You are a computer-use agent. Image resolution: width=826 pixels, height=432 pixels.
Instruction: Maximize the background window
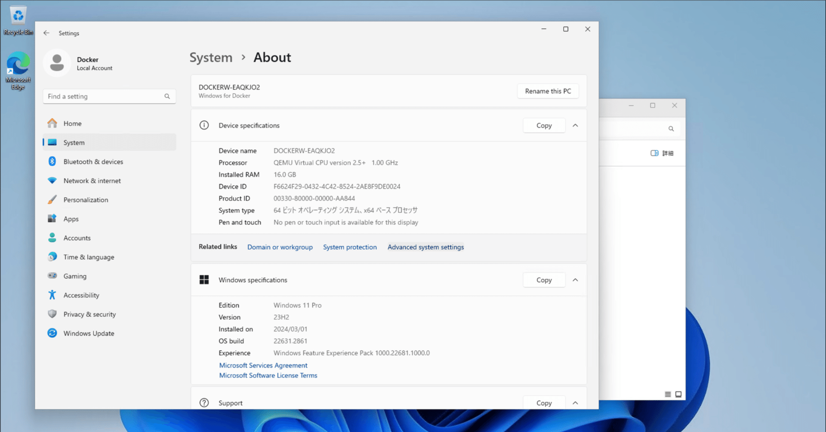(x=653, y=105)
